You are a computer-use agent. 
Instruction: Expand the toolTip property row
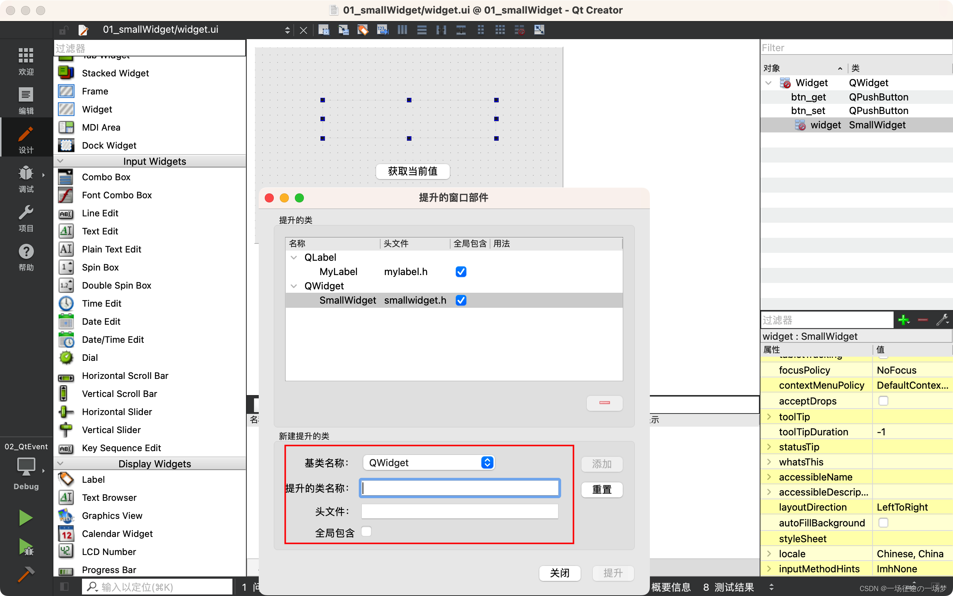(770, 416)
